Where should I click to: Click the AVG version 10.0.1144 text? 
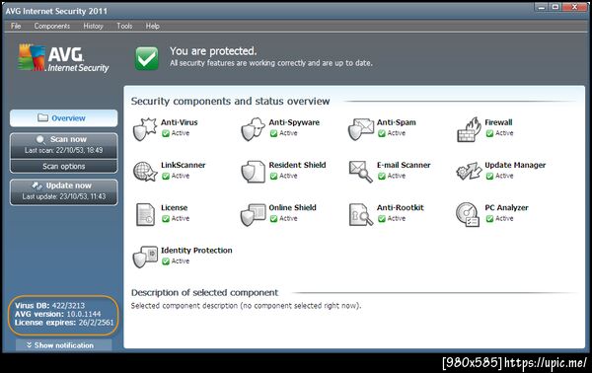click(58, 314)
